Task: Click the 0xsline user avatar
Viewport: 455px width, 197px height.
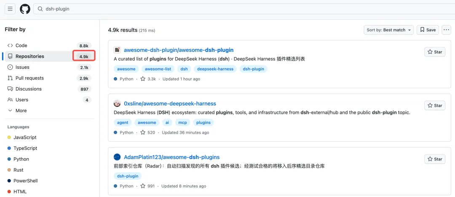Action: [x=117, y=103]
